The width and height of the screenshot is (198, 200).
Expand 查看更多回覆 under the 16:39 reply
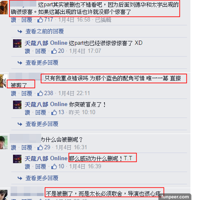(x=42, y=178)
